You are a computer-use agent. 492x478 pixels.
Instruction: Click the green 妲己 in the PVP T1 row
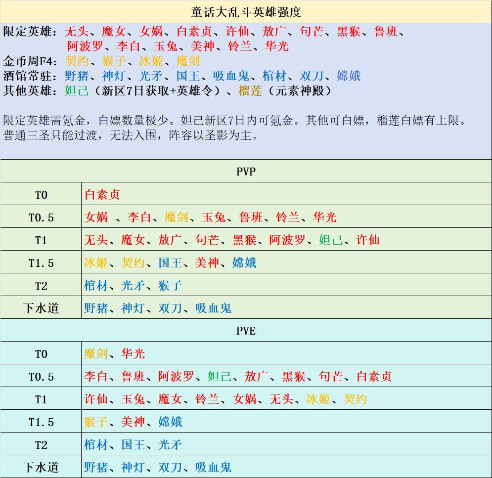pos(331,240)
